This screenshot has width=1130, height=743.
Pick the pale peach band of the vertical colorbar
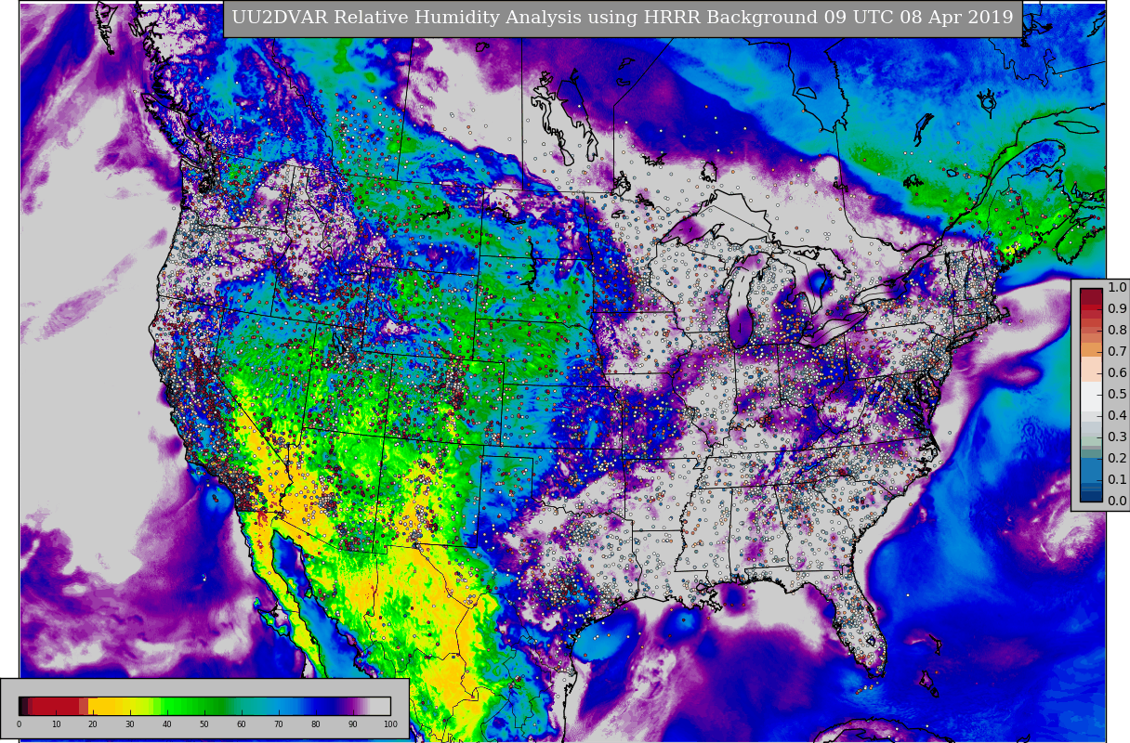[x=1091, y=369]
